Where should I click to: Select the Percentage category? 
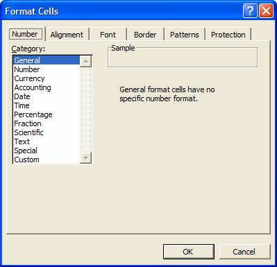tap(33, 114)
